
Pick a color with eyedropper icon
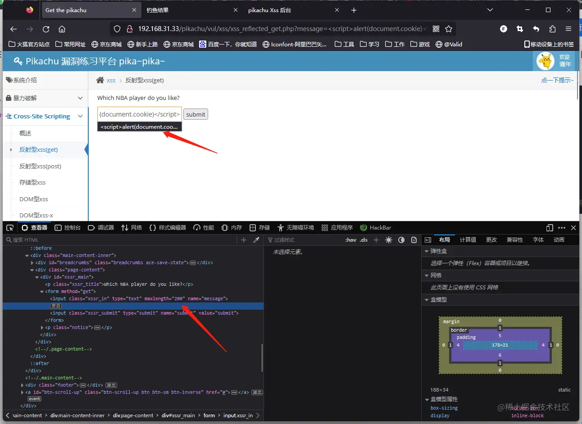pos(256,240)
